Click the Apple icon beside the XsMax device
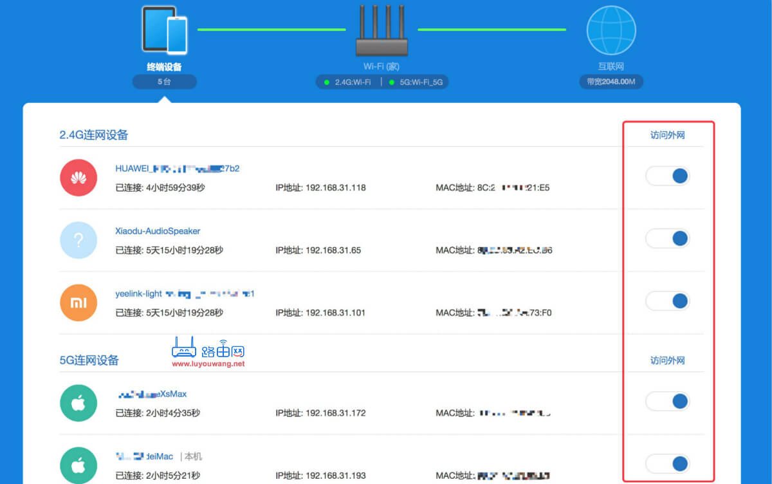 click(78, 402)
